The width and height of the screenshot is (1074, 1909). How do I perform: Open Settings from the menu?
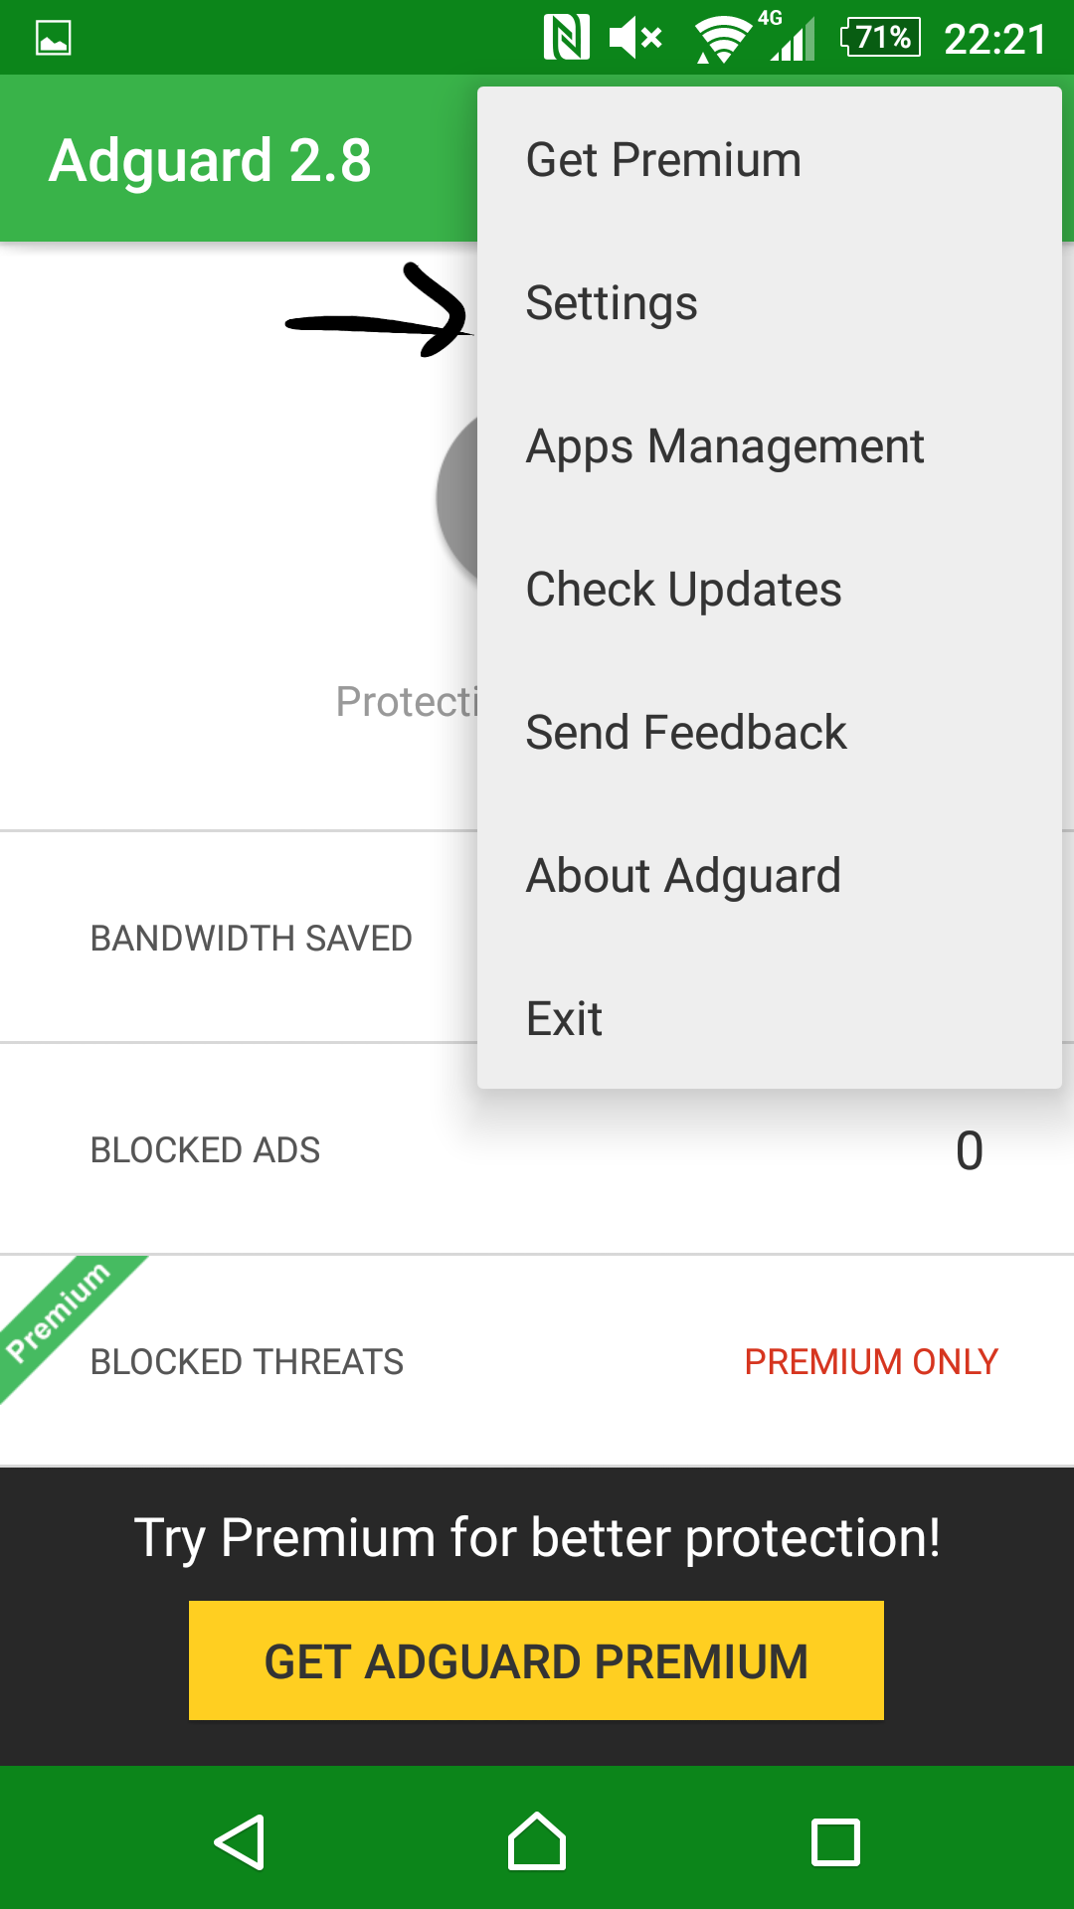(x=770, y=302)
